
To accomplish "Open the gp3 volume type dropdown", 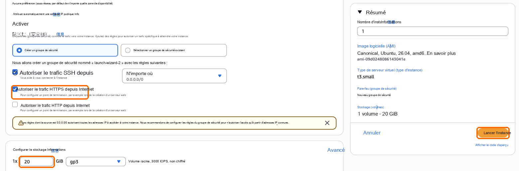I will pos(96,162).
